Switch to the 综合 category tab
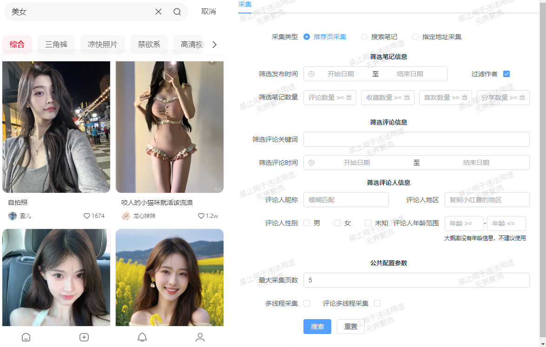This screenshot has width=546, height=347. pos(17,45)
